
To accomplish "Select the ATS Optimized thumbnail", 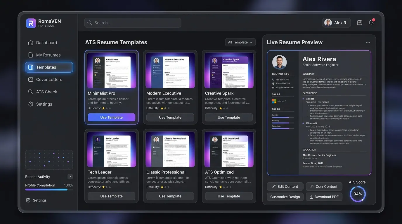I will click(229, 149).
